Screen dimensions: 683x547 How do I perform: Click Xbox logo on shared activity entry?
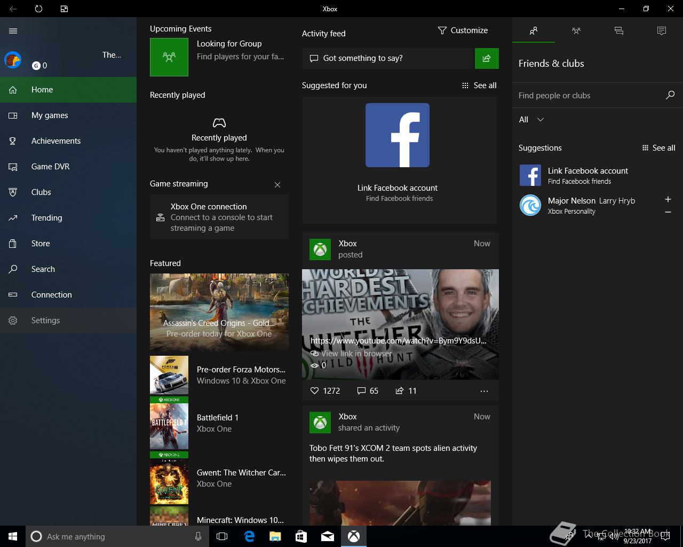pyautogui.click(x=320, y=422)
